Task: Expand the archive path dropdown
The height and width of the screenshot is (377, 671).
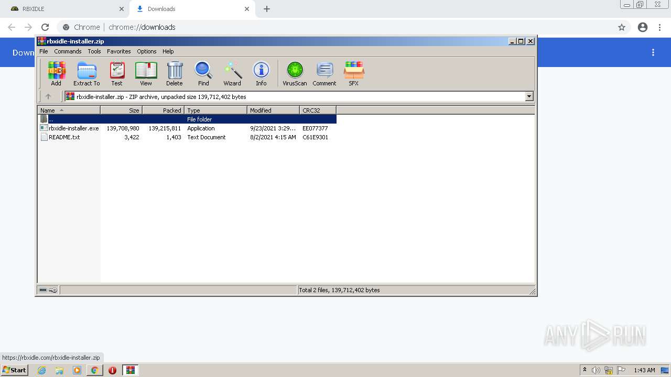Action: point(529,96)
